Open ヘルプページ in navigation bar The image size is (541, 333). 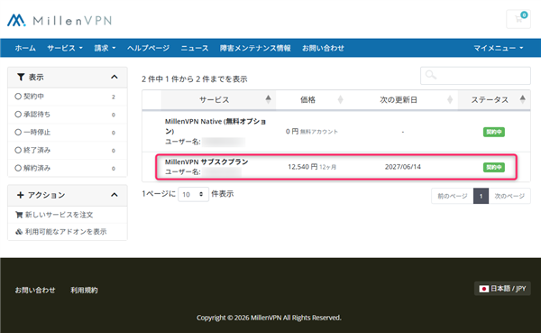coord(148,48)
